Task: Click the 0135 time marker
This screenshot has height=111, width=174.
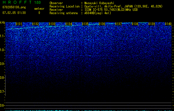Action: [x=85, y=24]
